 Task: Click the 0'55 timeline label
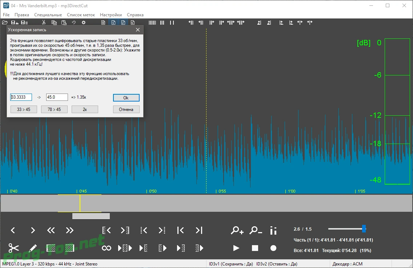pos(222,191)
